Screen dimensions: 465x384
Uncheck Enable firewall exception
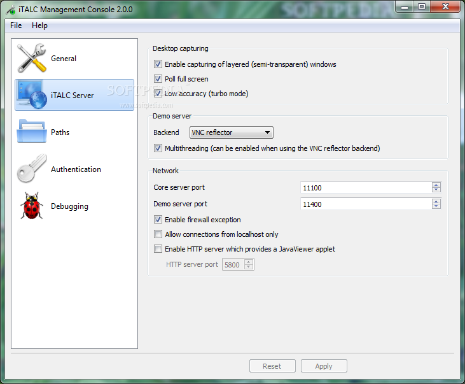pos(158,220)
